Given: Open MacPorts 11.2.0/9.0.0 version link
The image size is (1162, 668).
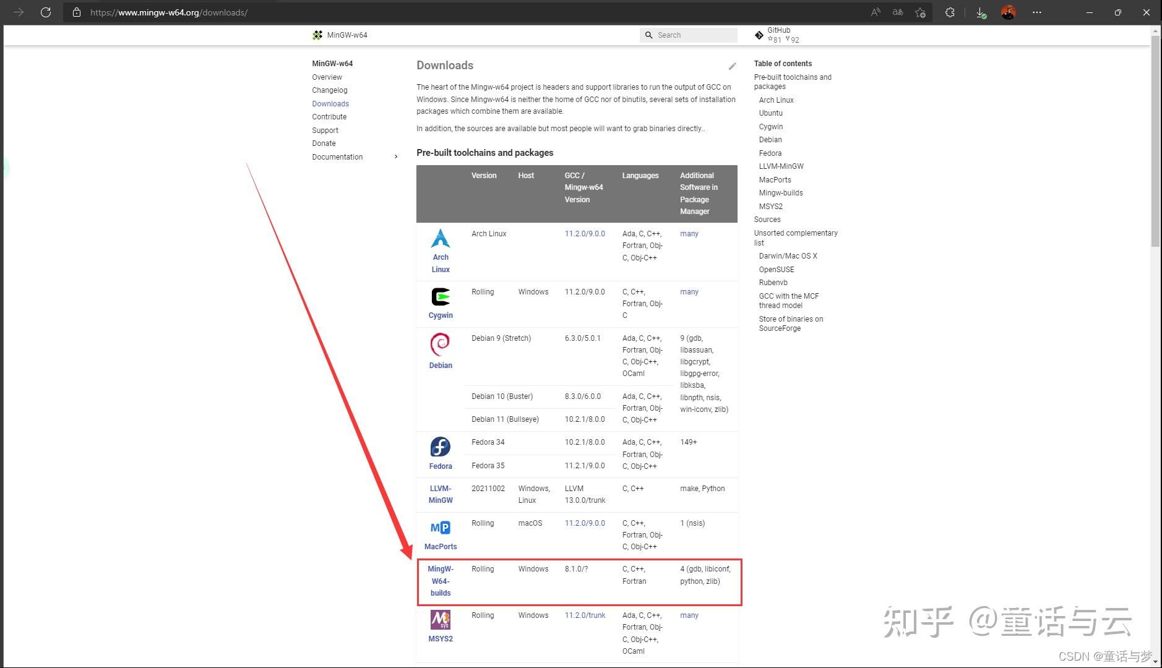Looking at the screenshot, I should pos(585,523).
